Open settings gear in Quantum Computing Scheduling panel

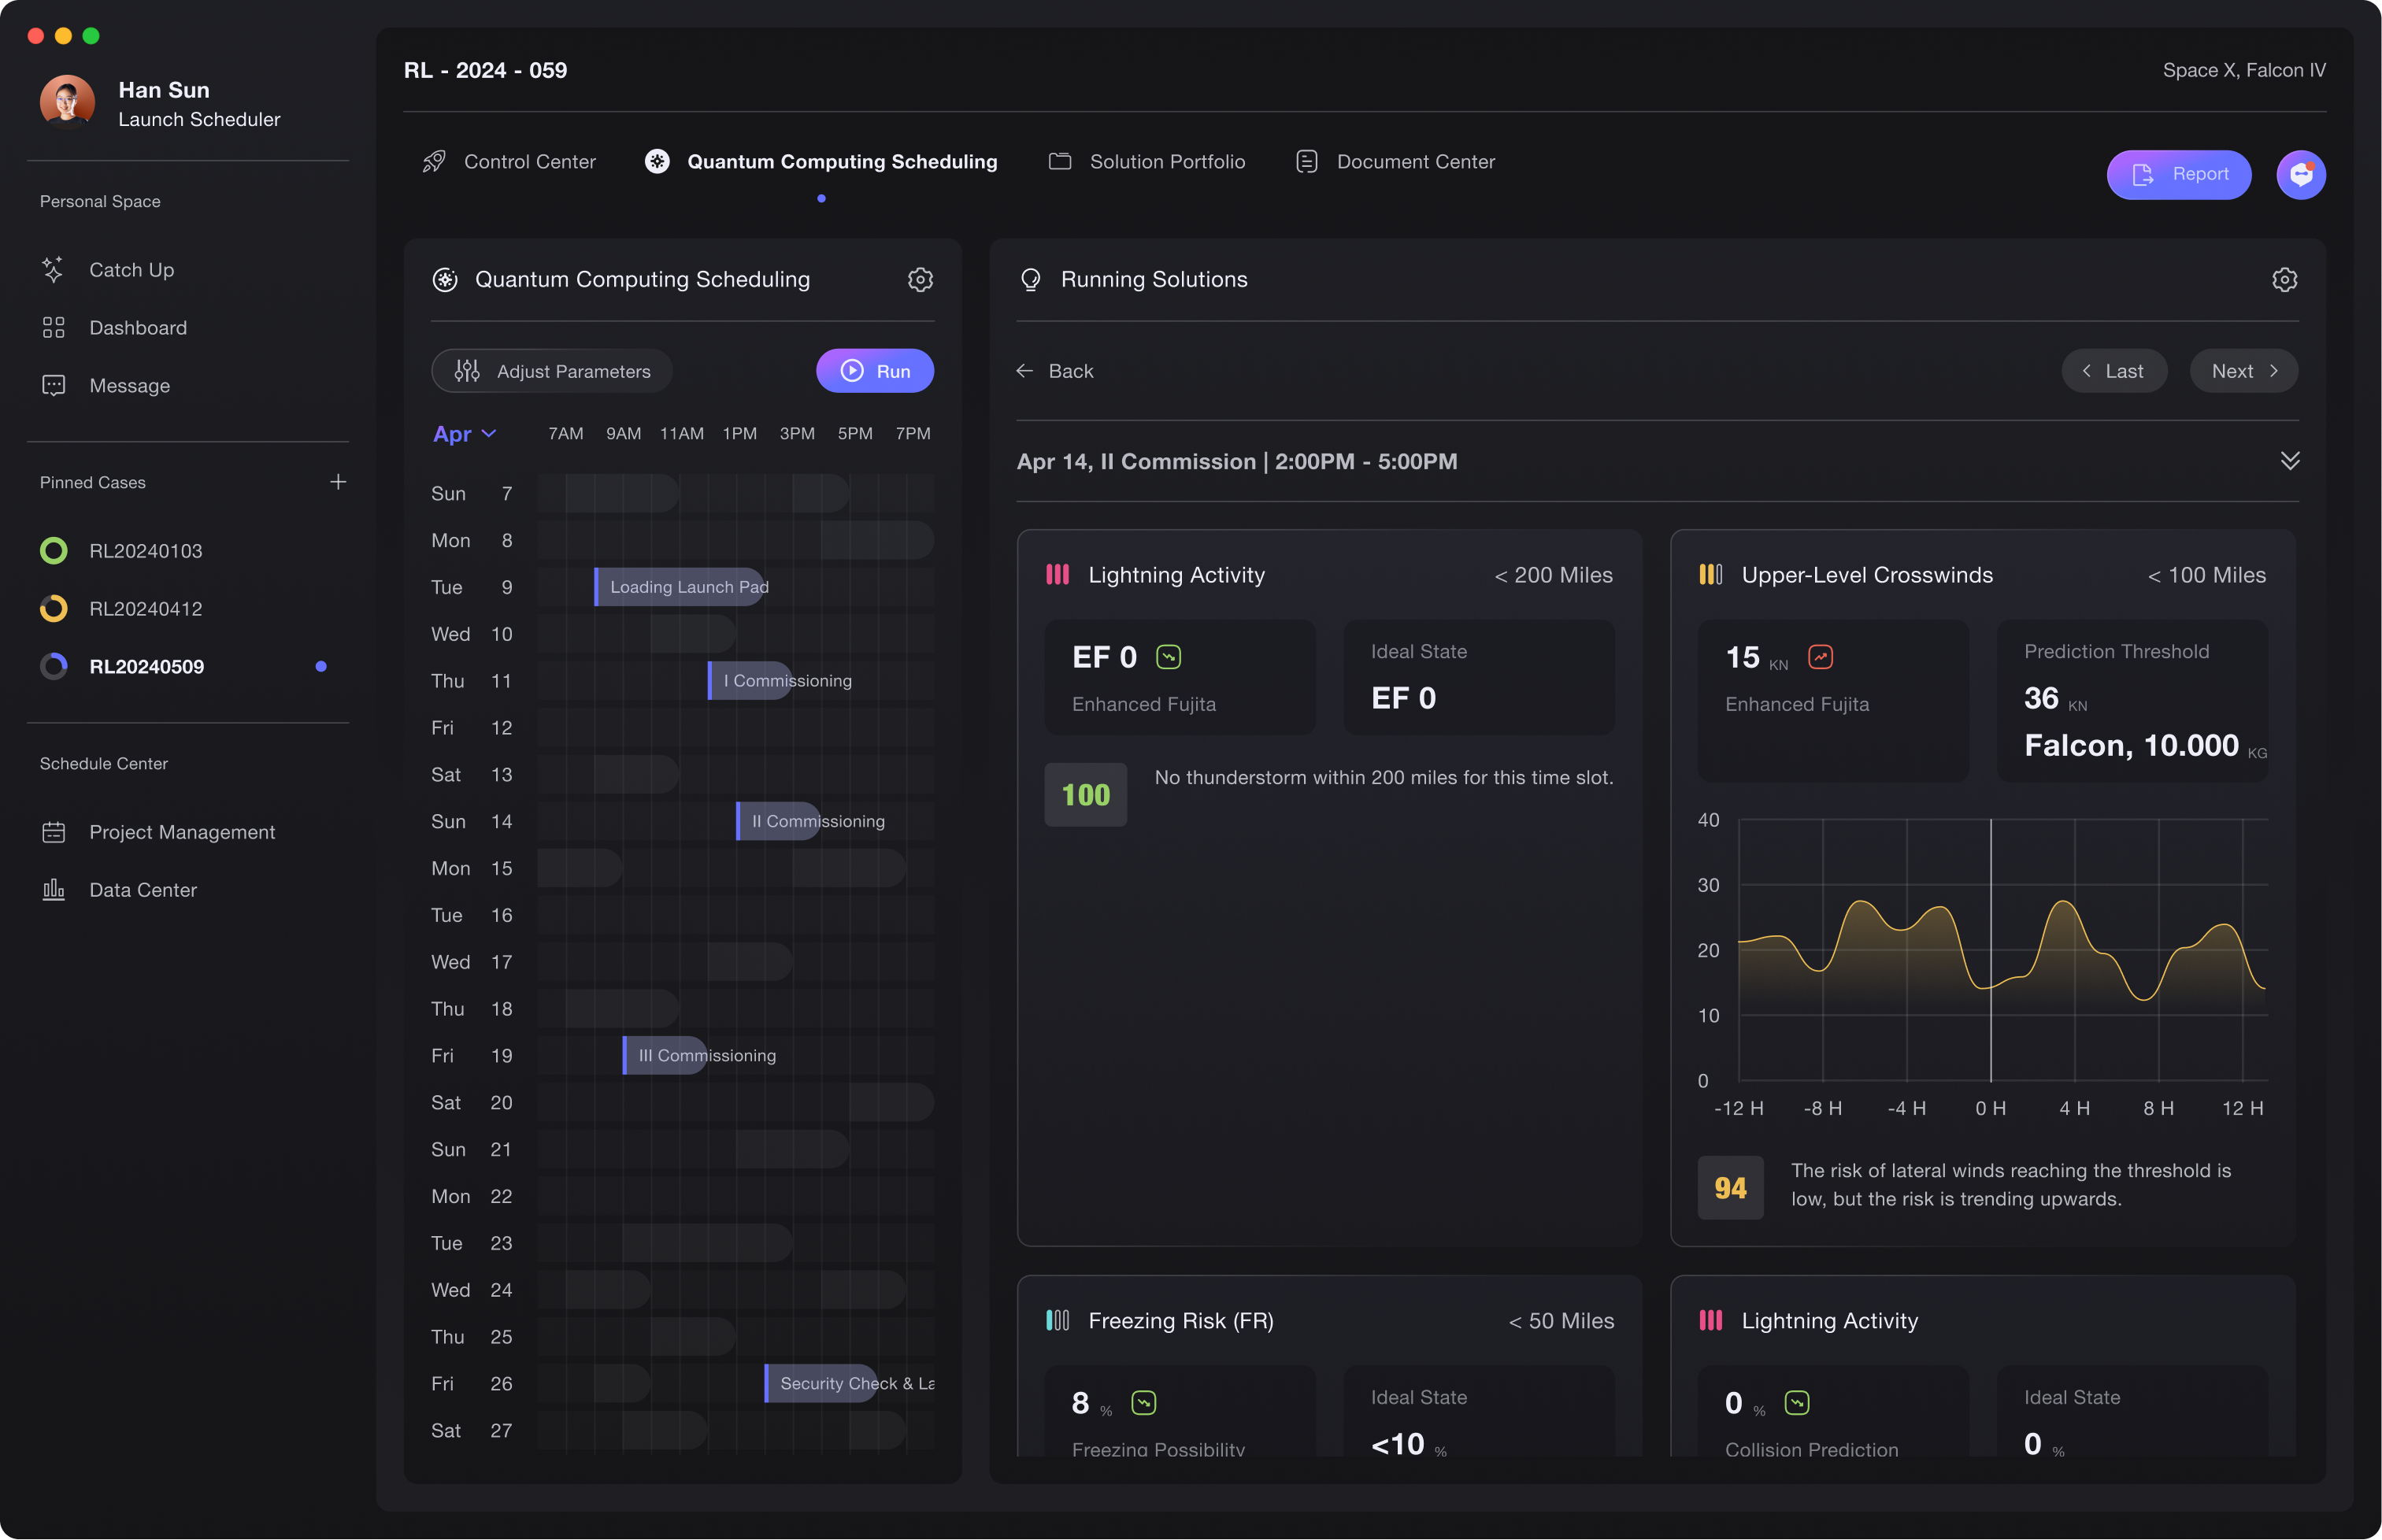click(x=920, y=280)
